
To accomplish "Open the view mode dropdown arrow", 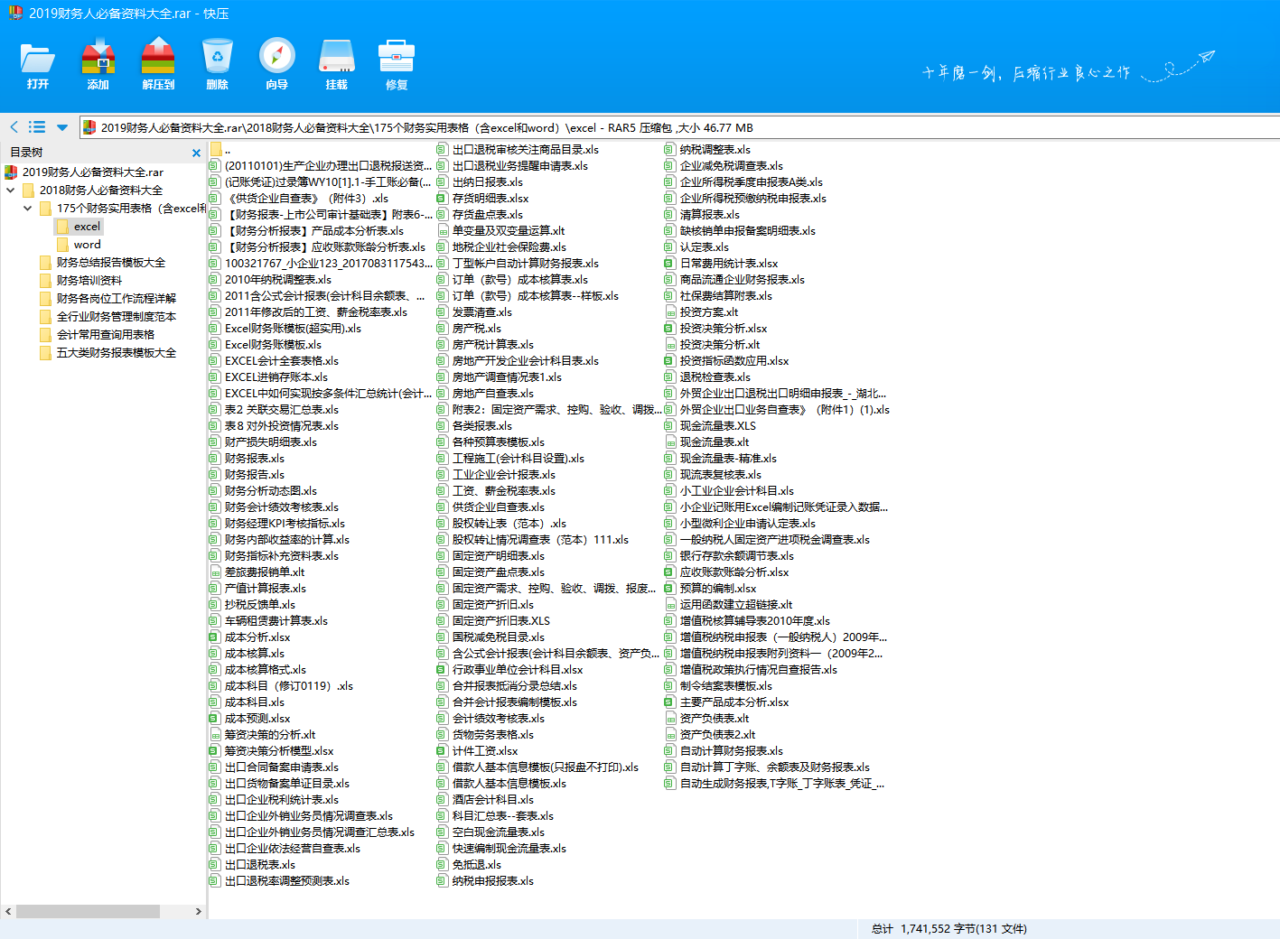I will [x=61, y=127].
